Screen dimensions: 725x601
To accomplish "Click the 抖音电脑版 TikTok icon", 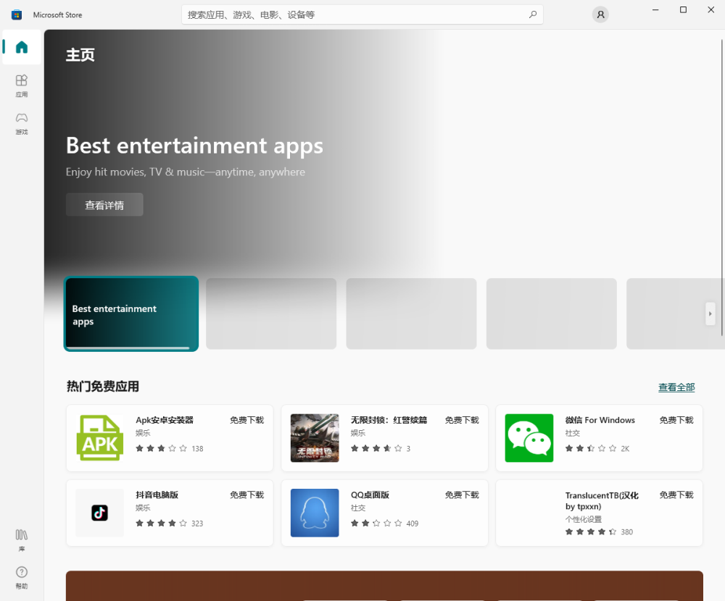I will [x=99, y=513].
